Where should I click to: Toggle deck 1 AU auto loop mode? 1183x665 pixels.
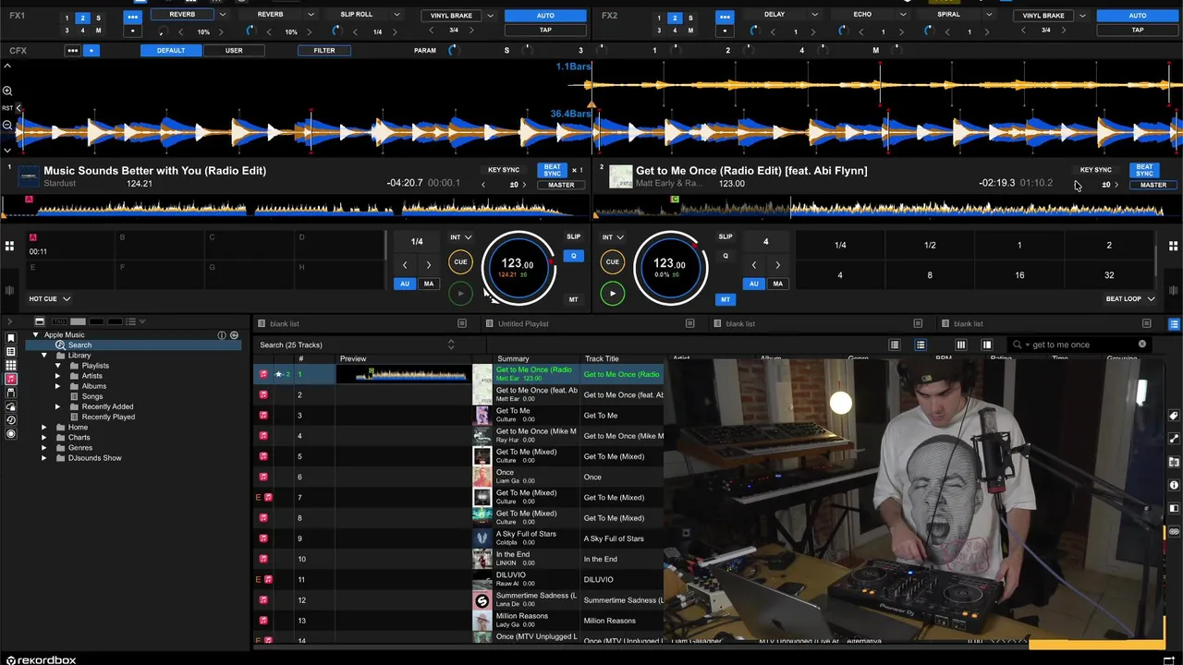pyautogui.click(x=405, y=284)
